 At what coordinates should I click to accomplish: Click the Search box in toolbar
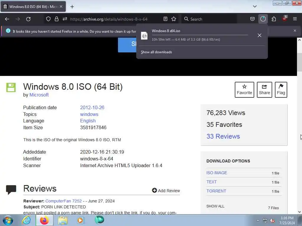(x=209, y=19)
